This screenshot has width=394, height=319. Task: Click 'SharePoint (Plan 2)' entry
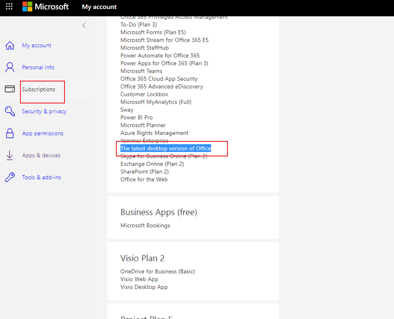[145, 172]
